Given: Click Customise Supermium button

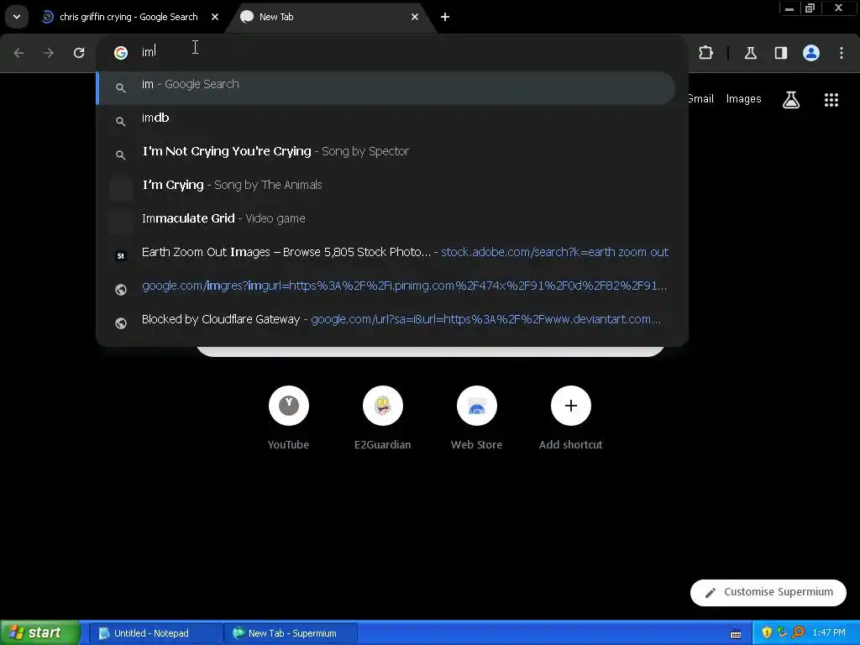Looking at the screenshot, I should click(768, 592).
